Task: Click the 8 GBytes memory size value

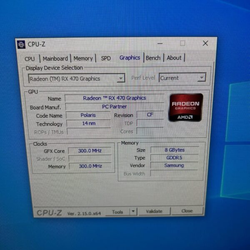Action: [175, 150]
